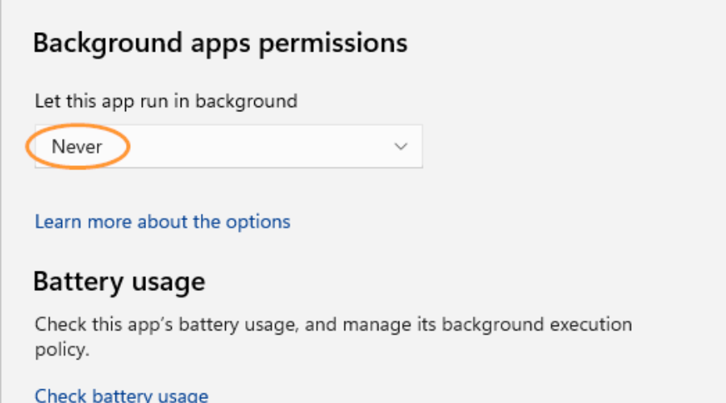Click the word policy ending the description
The image size is (726, 403).
click(x=60, y=351)
